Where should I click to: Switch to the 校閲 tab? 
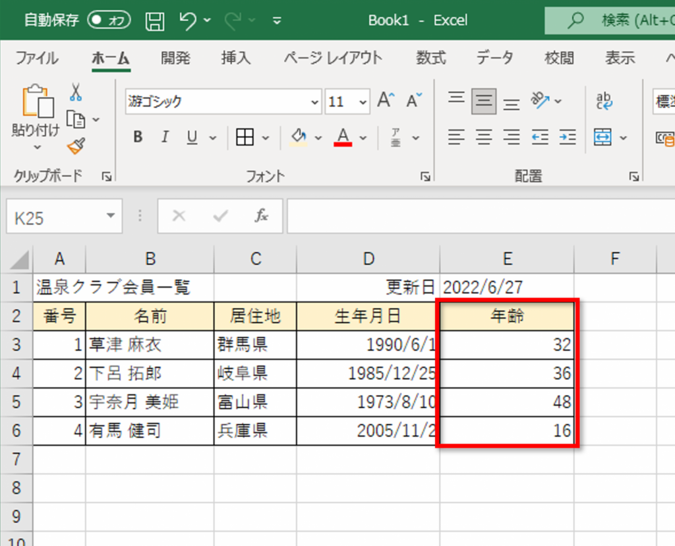click(x=559, y=58)
